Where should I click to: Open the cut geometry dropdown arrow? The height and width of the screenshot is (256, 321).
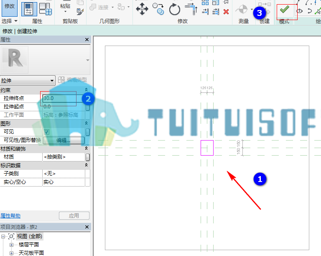129,7
